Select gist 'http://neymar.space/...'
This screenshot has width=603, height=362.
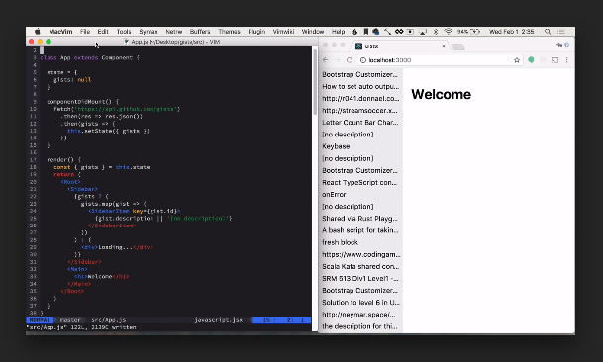[x=360, y=315]
